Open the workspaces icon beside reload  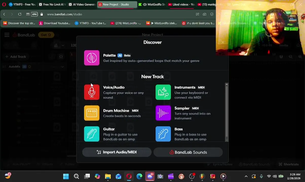pyautogui.click(x=28, y=14)
